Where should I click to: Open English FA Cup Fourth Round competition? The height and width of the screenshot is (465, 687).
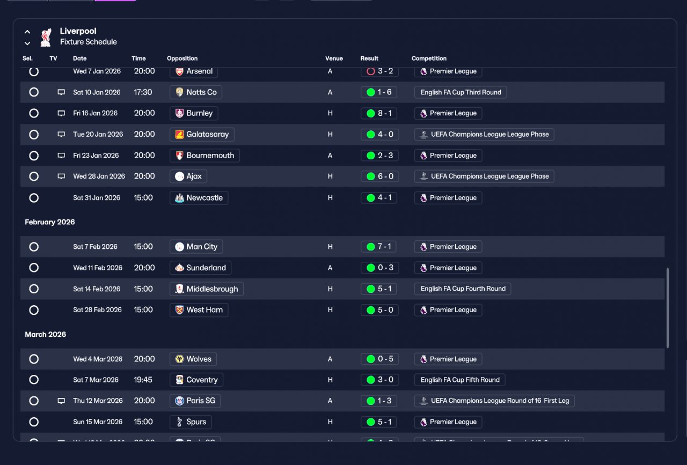click(x=463, y=289)
